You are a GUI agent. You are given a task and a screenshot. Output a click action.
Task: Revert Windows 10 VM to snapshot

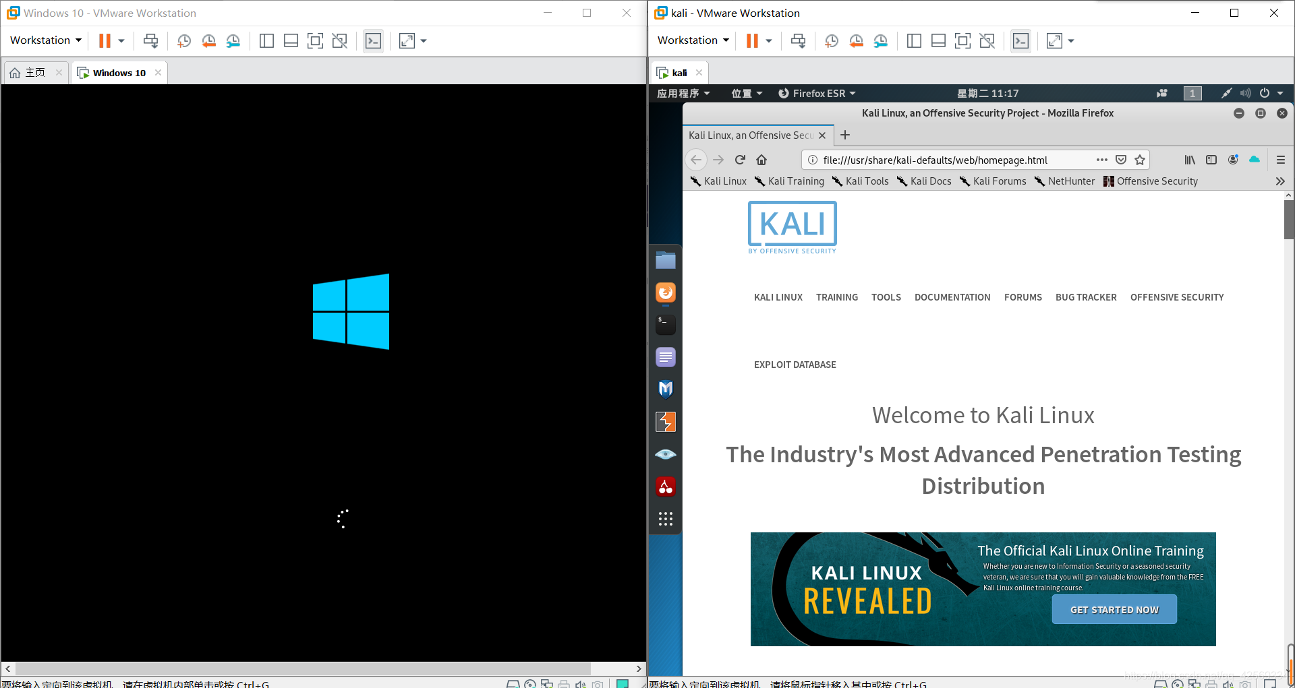pos(208,40)
